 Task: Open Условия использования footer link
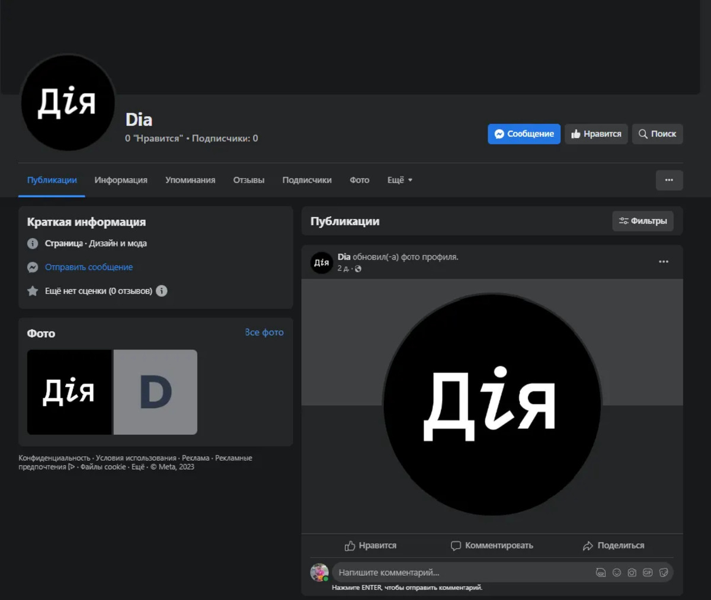tap(136, 458)
